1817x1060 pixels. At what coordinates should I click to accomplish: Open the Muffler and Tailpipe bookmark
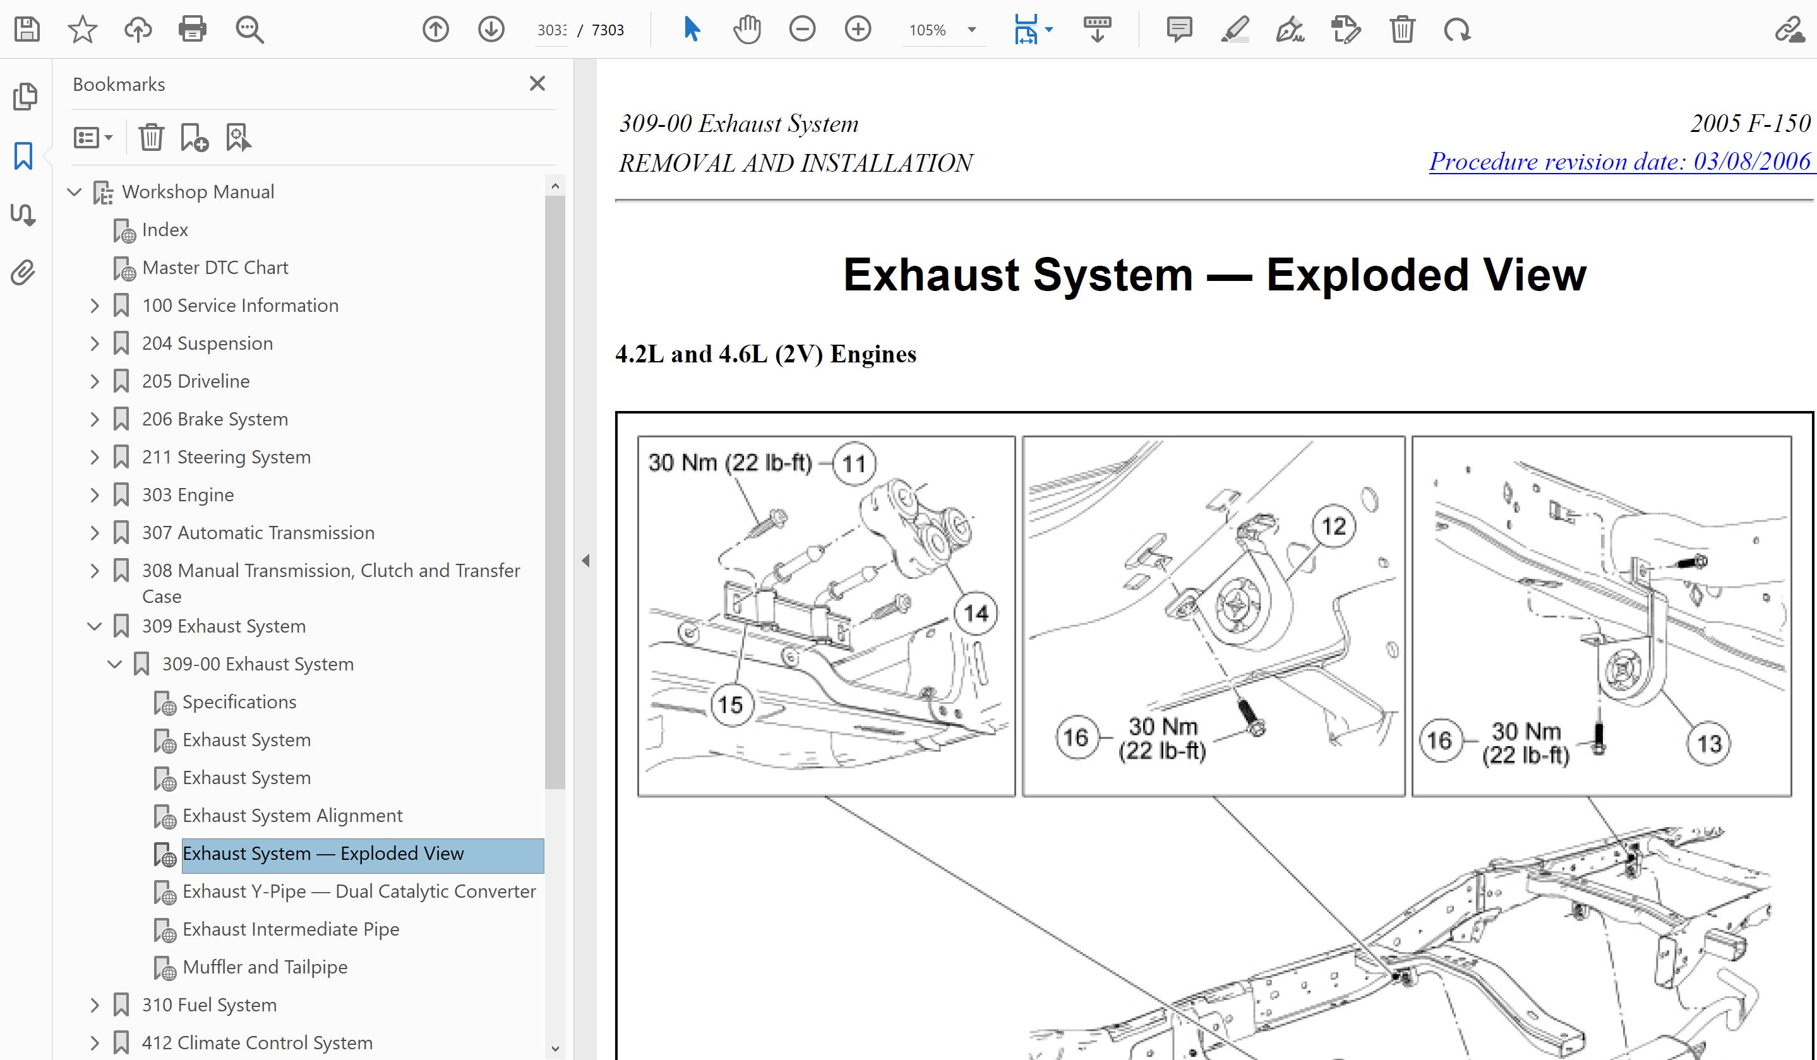click(265, 967)
